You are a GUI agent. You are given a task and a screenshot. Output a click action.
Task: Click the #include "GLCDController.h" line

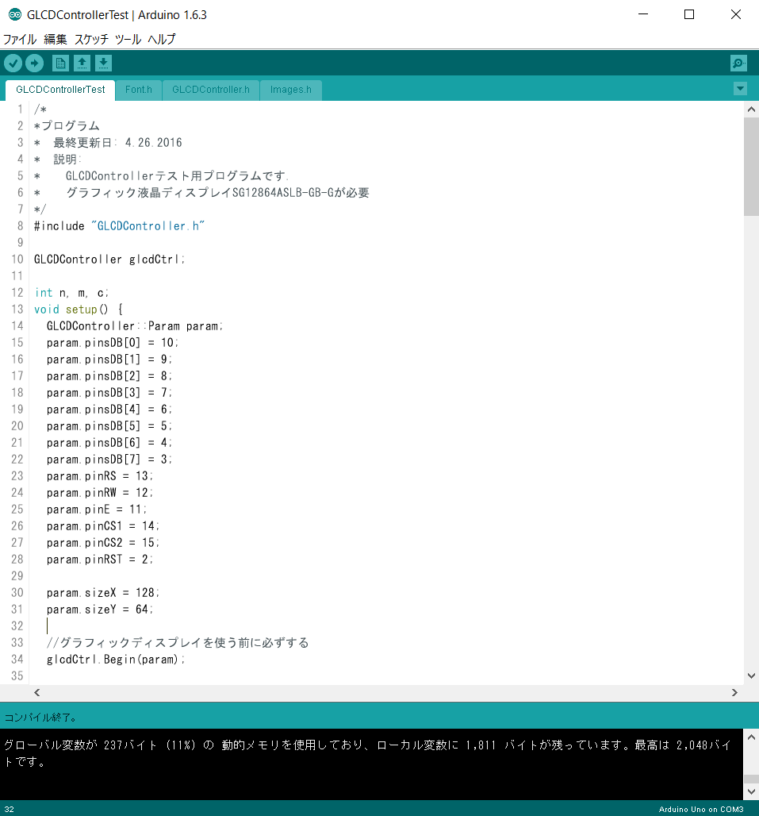pyautogui.click(x=119, y=226)
